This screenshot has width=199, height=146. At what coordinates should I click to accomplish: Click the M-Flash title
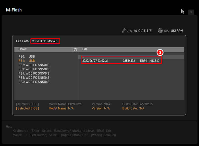coord(14,10)
